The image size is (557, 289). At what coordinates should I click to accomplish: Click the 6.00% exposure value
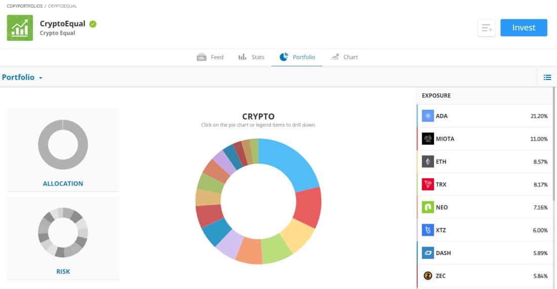tap(540, 230)
